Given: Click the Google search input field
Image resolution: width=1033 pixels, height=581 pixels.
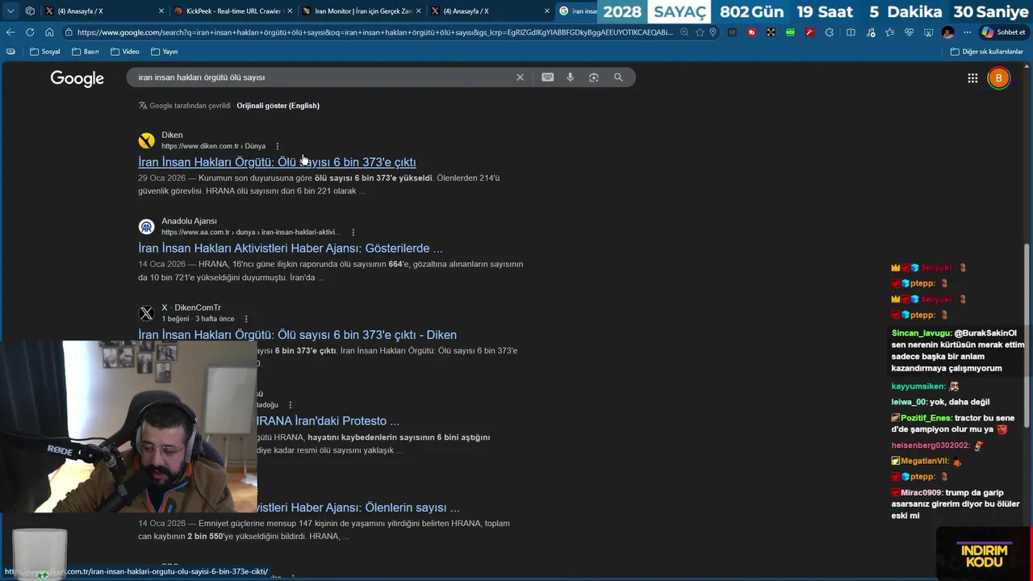Looking at the screenshot, I should coord(323,77).
